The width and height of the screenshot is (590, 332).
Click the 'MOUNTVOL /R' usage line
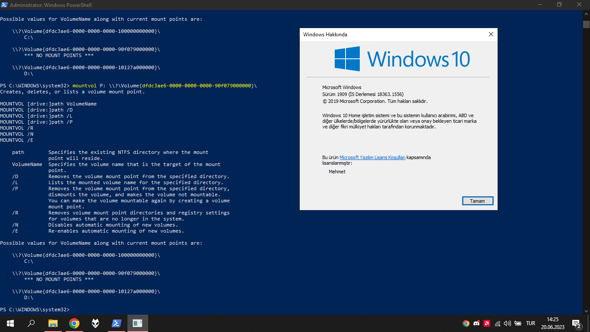click(16, 128)
